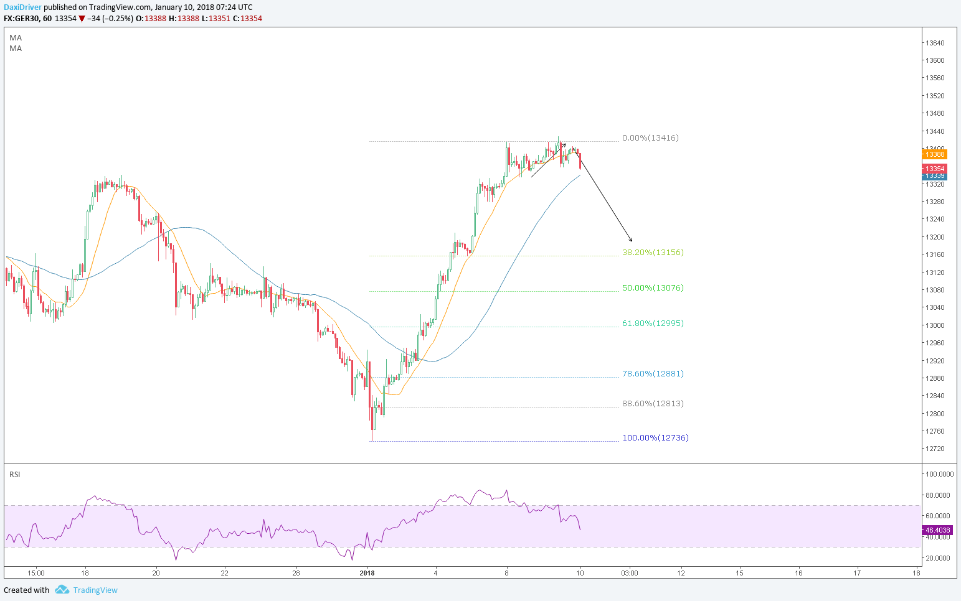The height and width of the screenshot is (601, 961).
Task: Click the 28 date label on time axis
Action: click(296, 574)
